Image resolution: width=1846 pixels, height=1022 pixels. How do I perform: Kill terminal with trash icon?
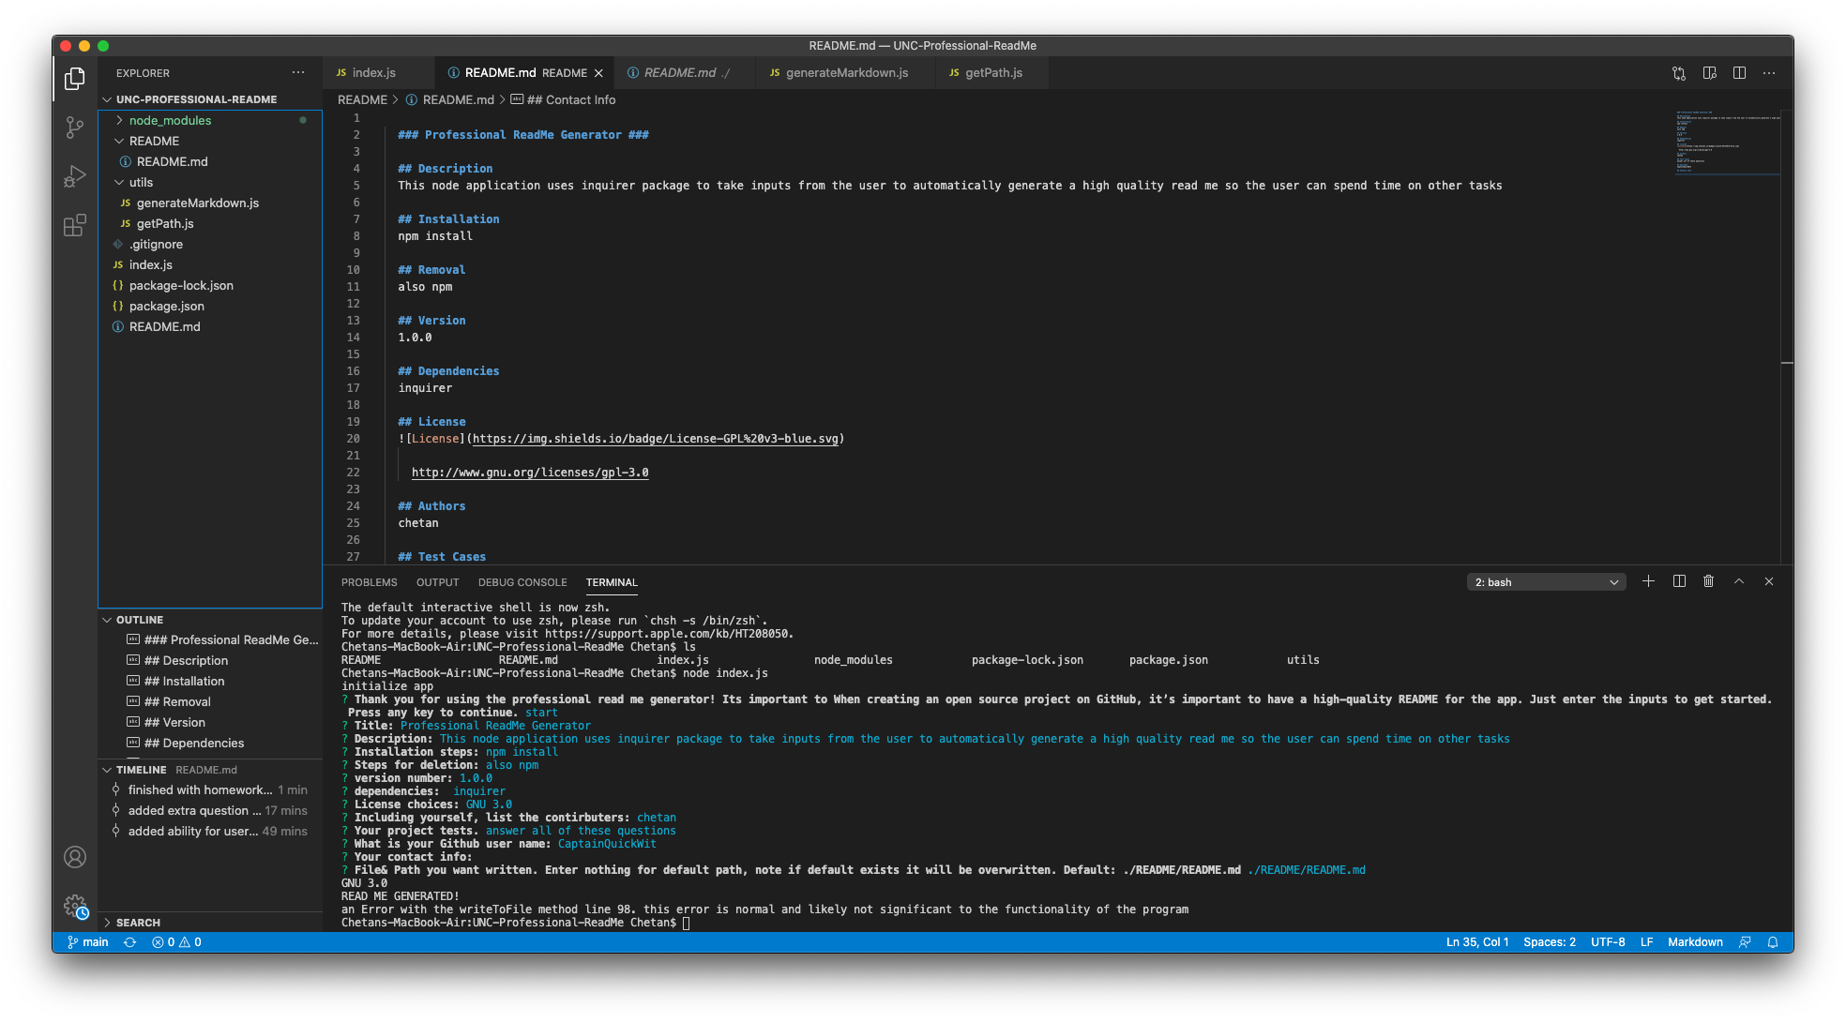click(x=1709, y=581)
